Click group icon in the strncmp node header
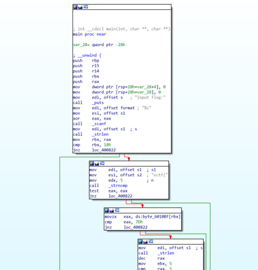This screenshot has width=258, height=270. pyautogui.click(x=102, y=164)
